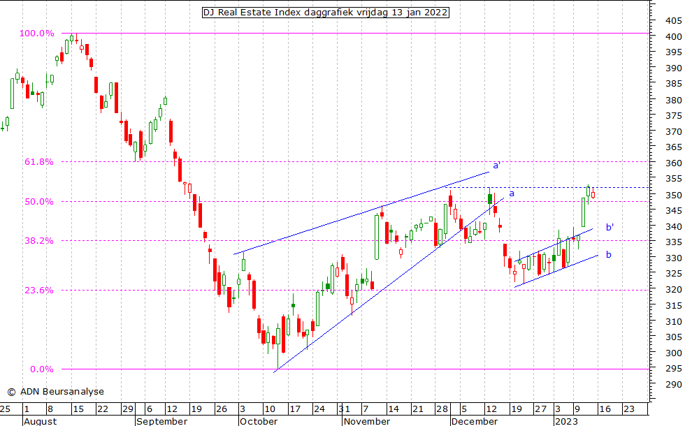This screenshot has height=426, width=685.
Task: Click the latest red candlestick near 350
Action: coord(593,195)
